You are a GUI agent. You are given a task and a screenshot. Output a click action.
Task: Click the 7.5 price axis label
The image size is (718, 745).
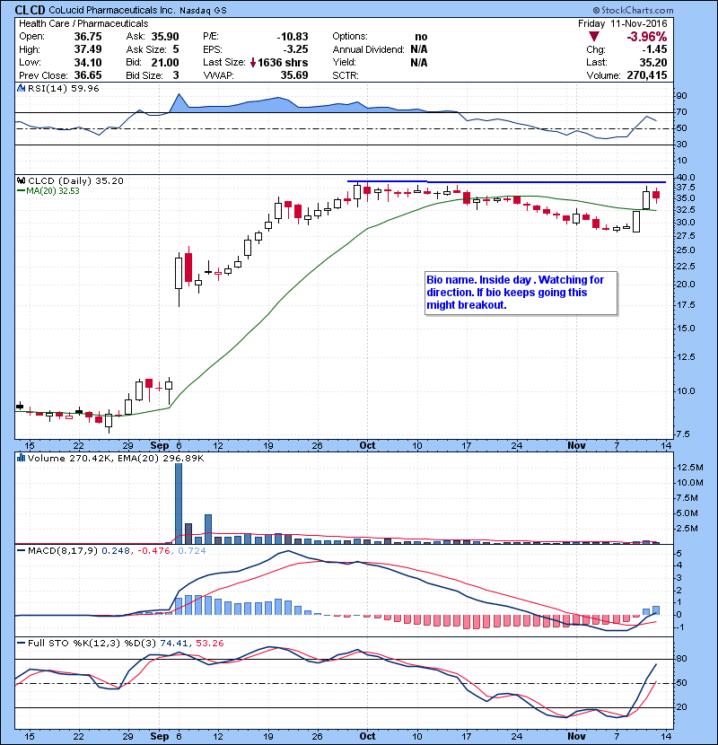pyautogui.click(x=682, y=434)
